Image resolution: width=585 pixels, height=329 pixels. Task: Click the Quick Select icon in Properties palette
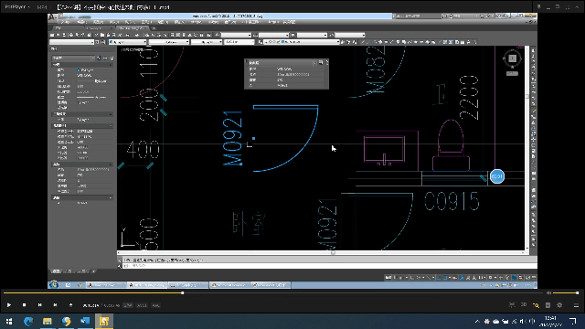pos(112,58)
